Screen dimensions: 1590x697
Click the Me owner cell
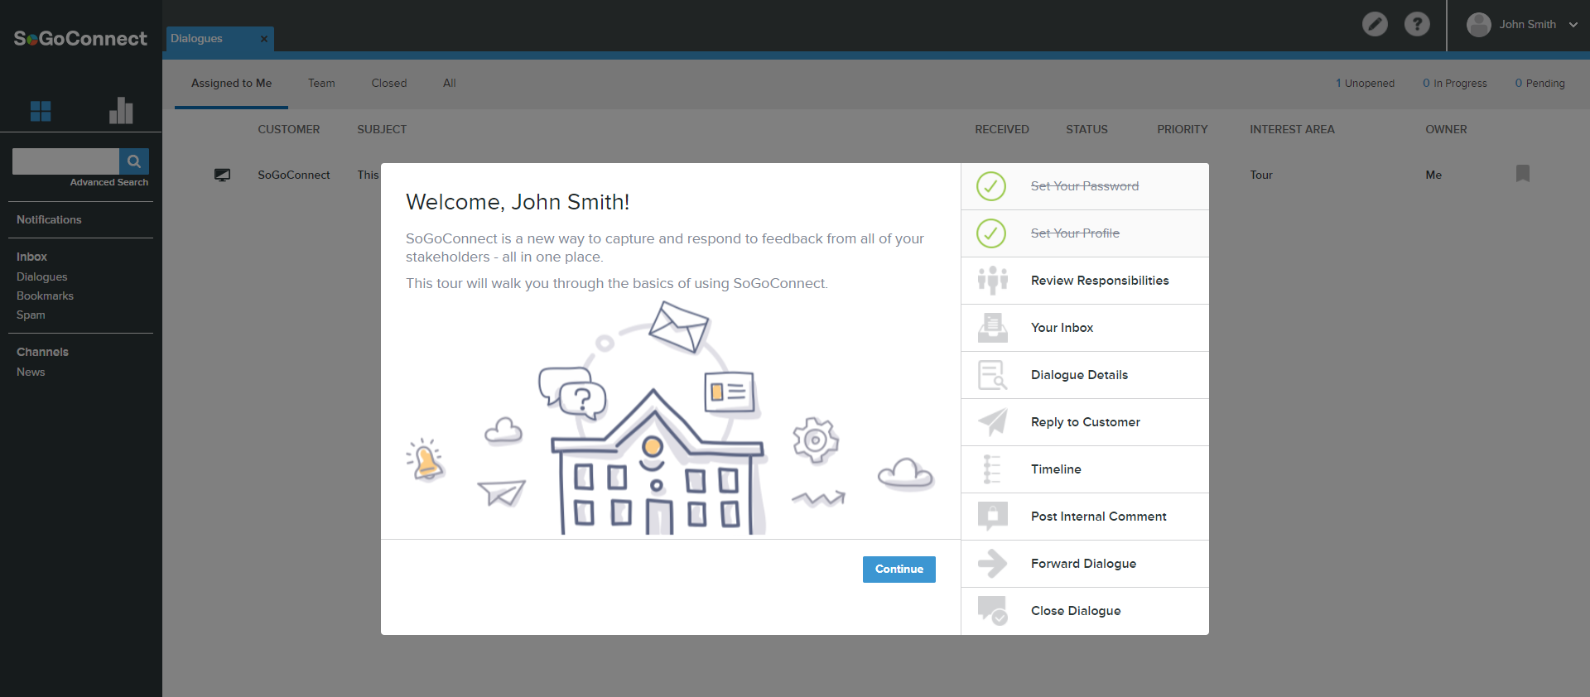1433,175
